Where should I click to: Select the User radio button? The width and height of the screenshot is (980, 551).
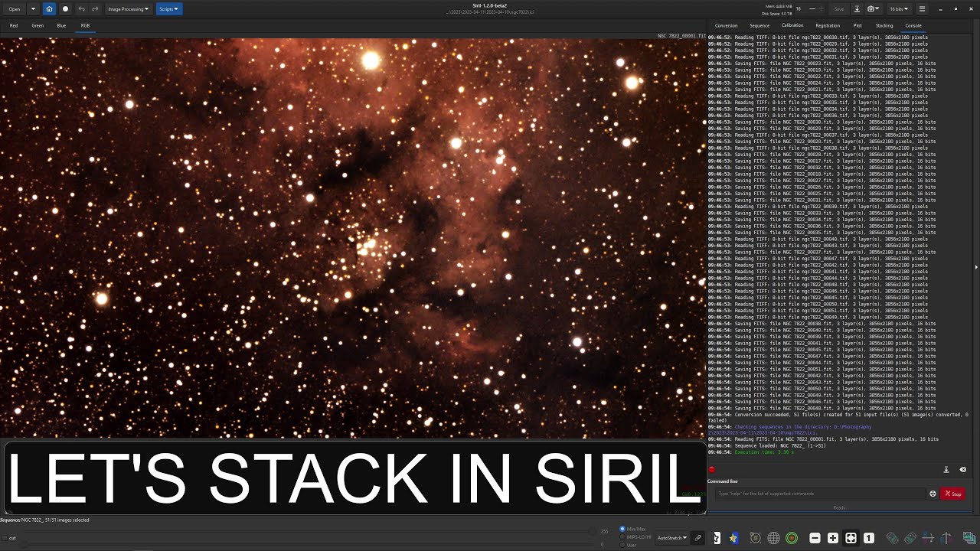point(622,545)
